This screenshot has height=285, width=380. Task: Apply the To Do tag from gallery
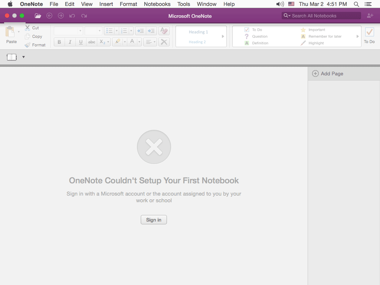pos(253,30)
